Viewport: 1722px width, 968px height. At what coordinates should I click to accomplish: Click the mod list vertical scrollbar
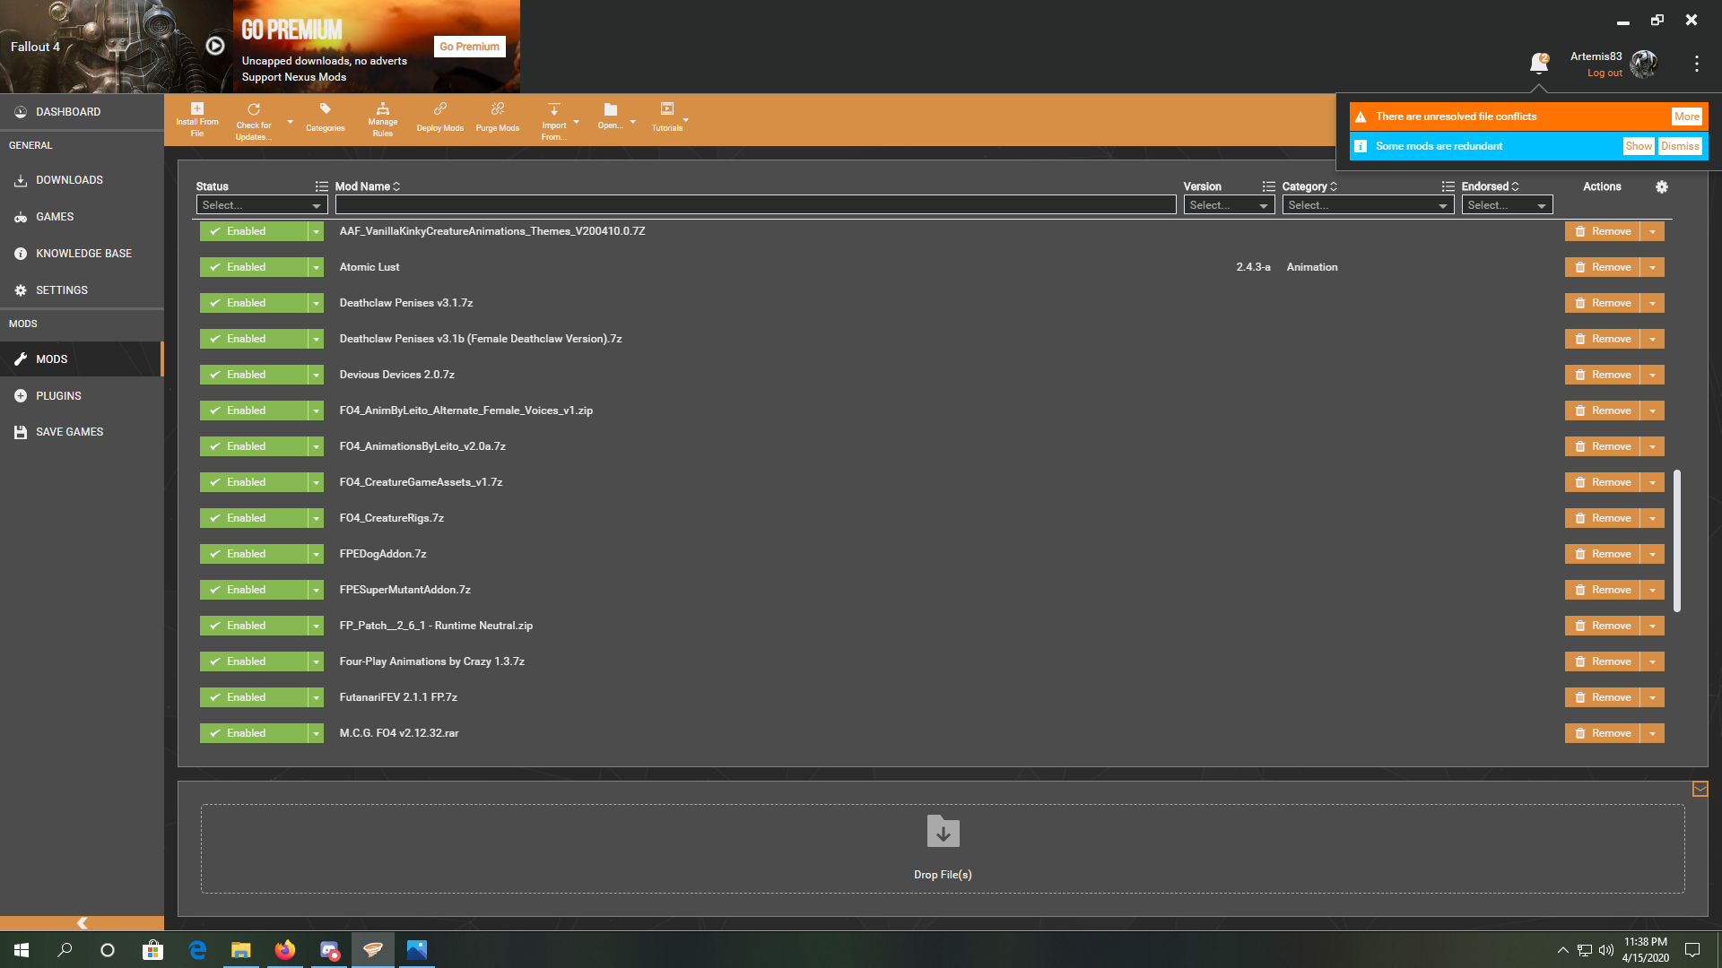pyautogui.click(x=1676, y=540)
